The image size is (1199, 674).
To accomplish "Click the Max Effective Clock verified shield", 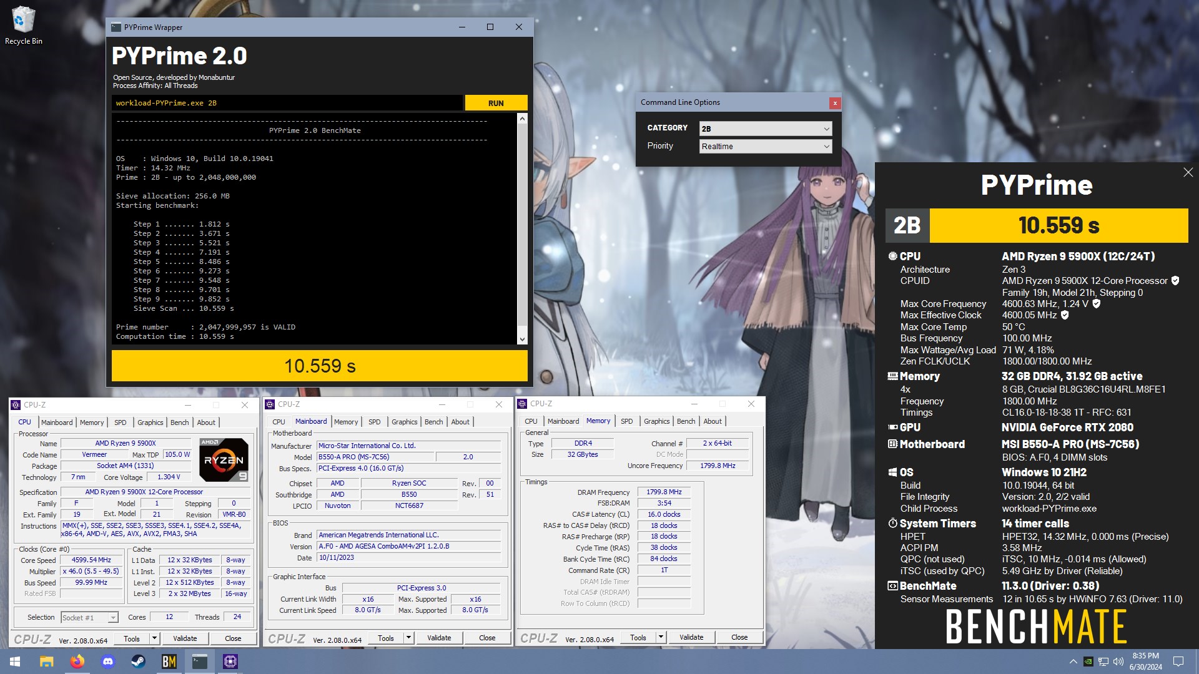I will pos(1065,315).
